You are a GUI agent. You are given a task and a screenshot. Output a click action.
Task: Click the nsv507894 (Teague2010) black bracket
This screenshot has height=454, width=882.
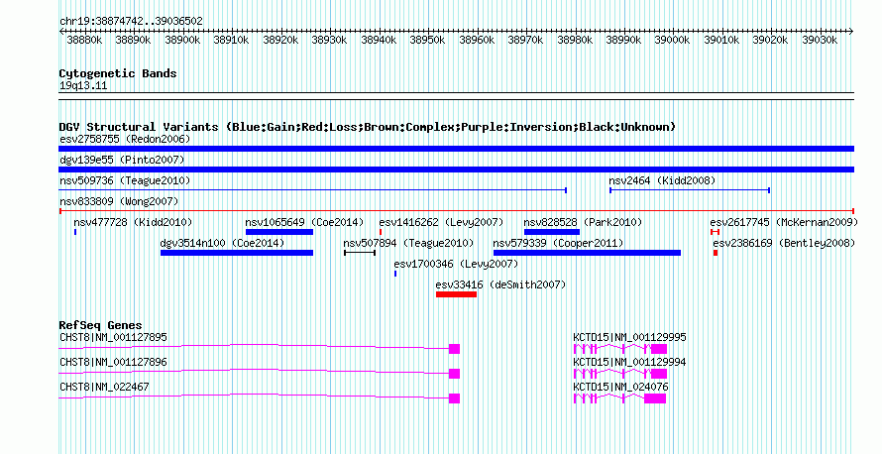click(360, 253)
